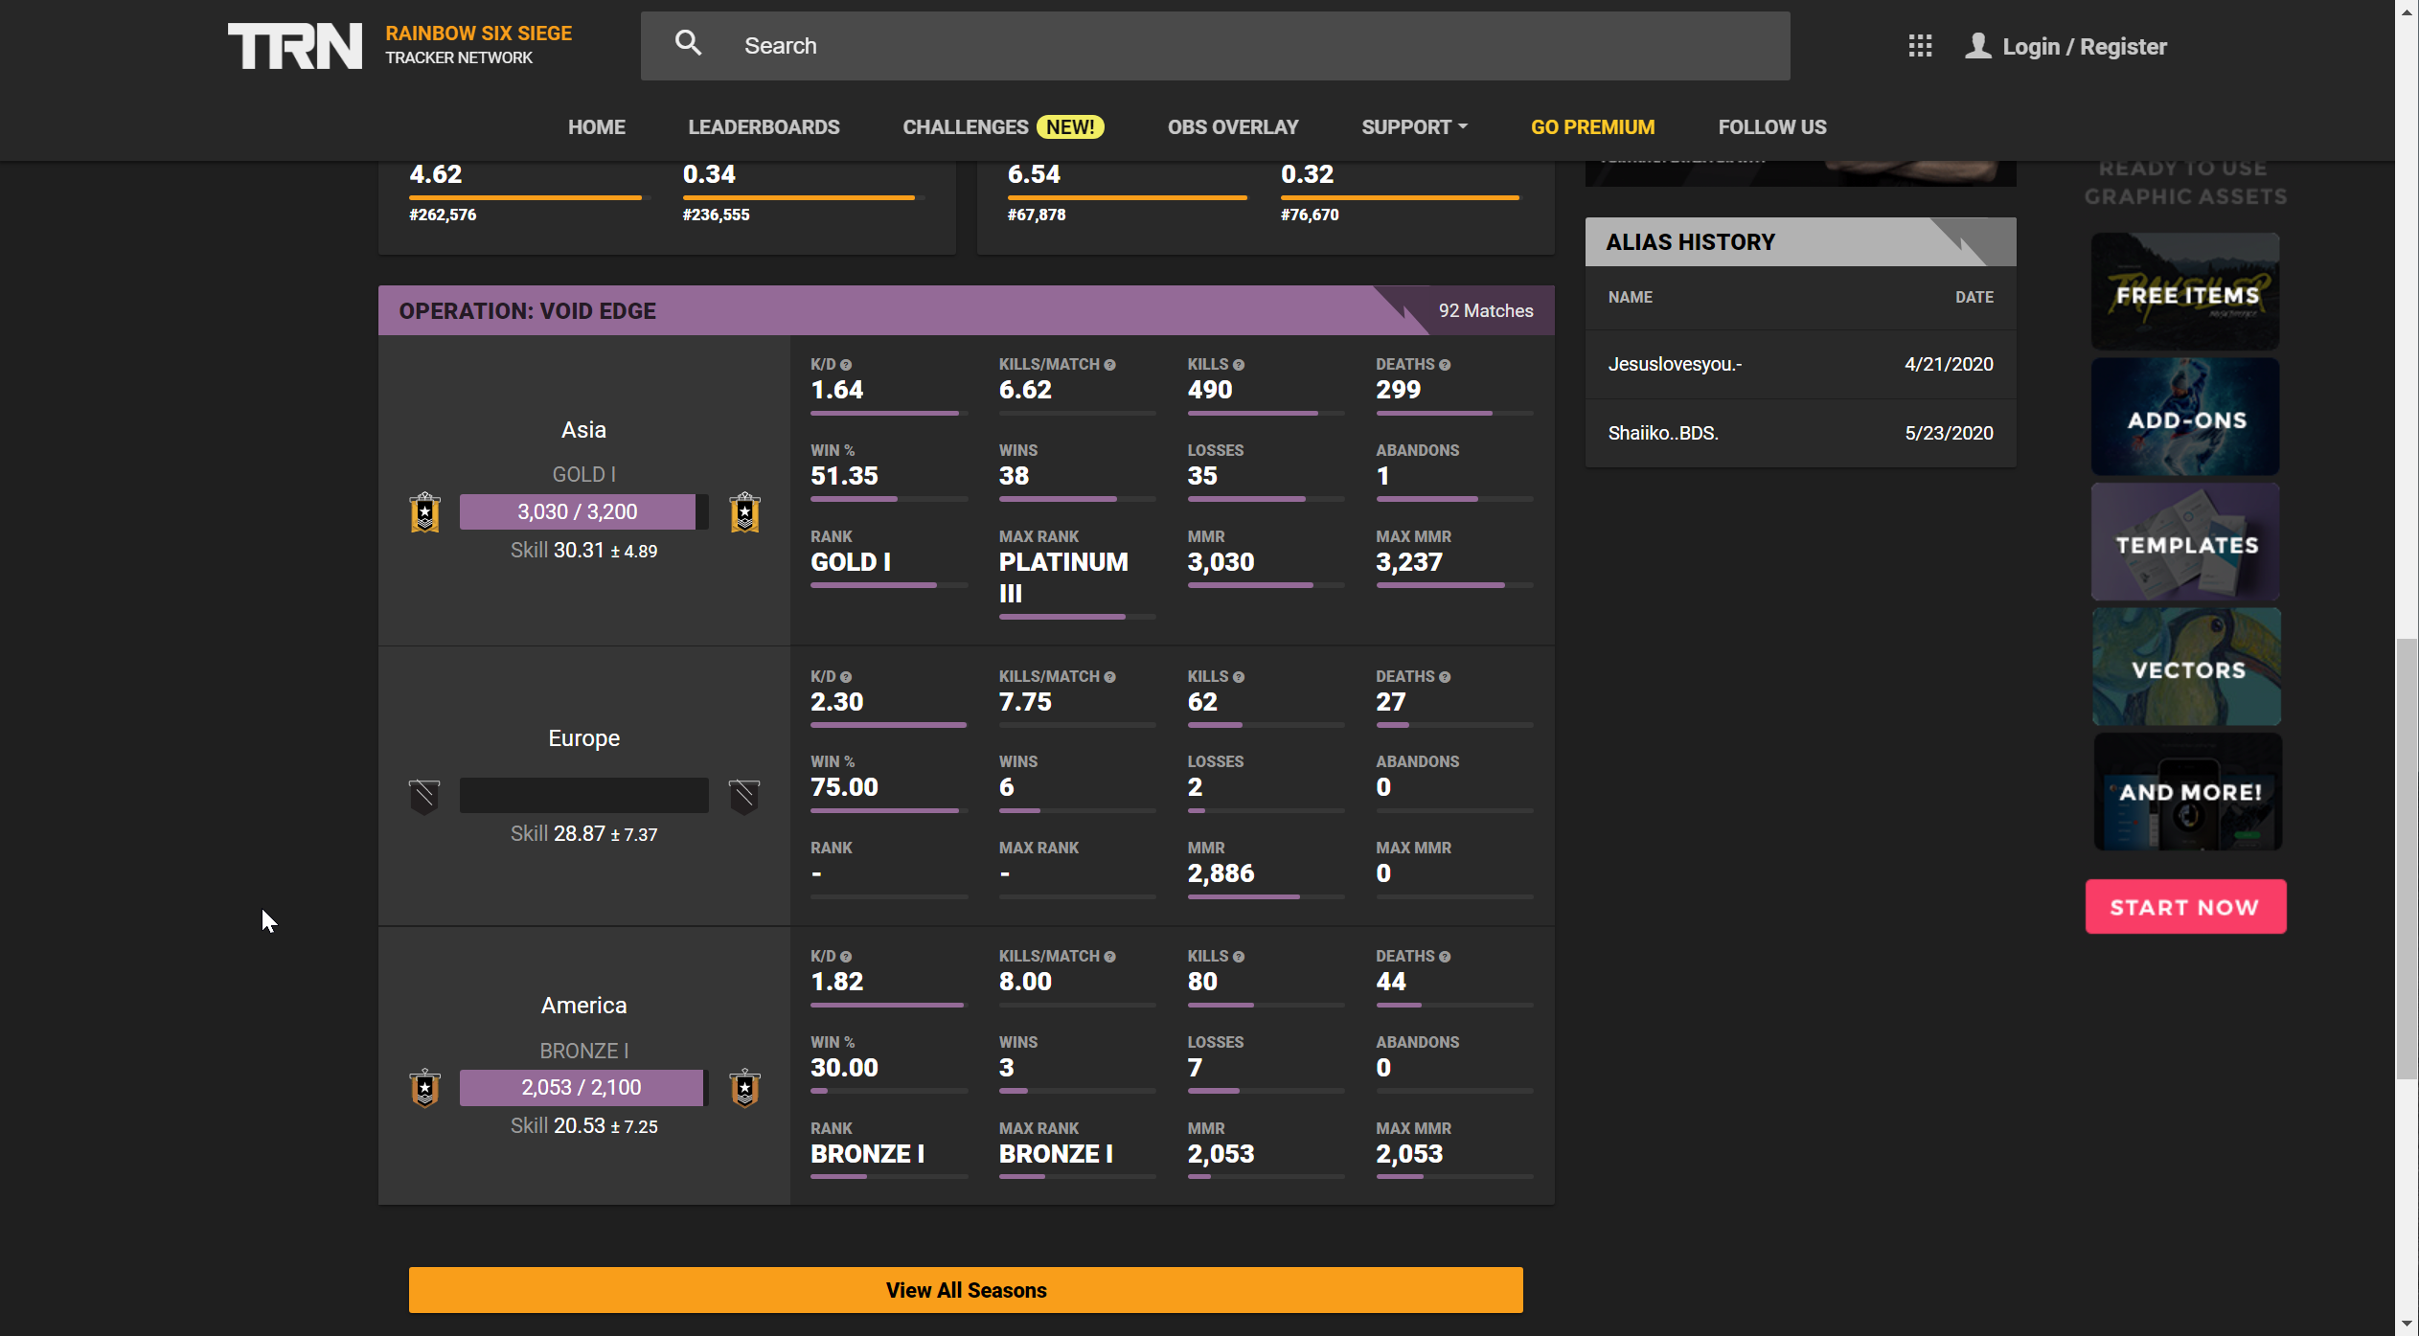Click the Free Items ad thumbnail
Viewport: 2419px width, 1336px height.
(2185, 292)
